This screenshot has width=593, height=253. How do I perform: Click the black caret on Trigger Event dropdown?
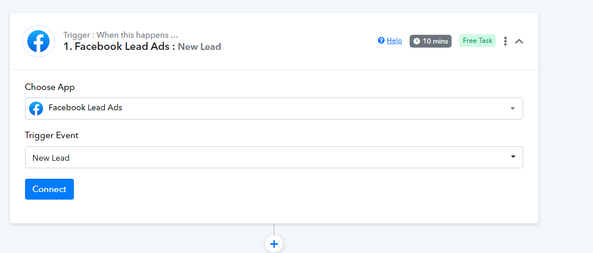tap(513, 157)
